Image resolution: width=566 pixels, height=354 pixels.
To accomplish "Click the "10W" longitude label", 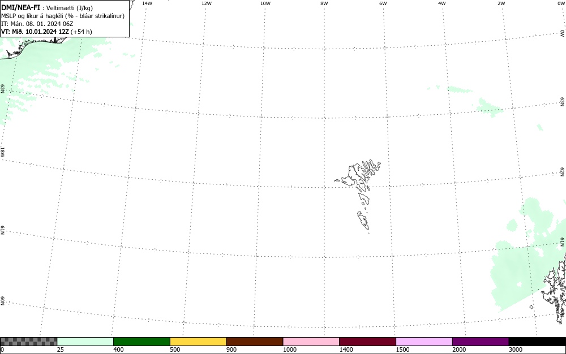I will tap(265, 3).
